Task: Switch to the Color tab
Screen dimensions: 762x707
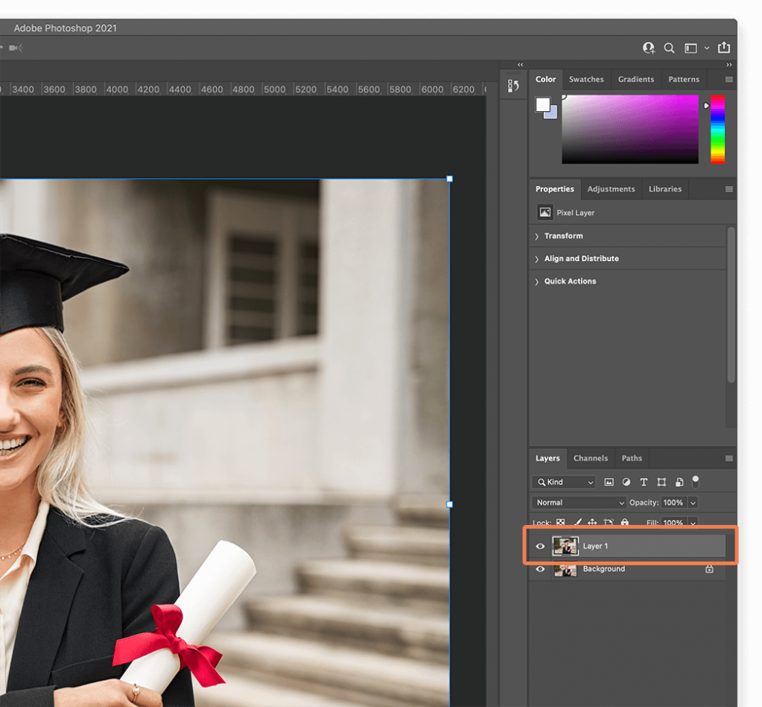Action: [x=545, y=79]
